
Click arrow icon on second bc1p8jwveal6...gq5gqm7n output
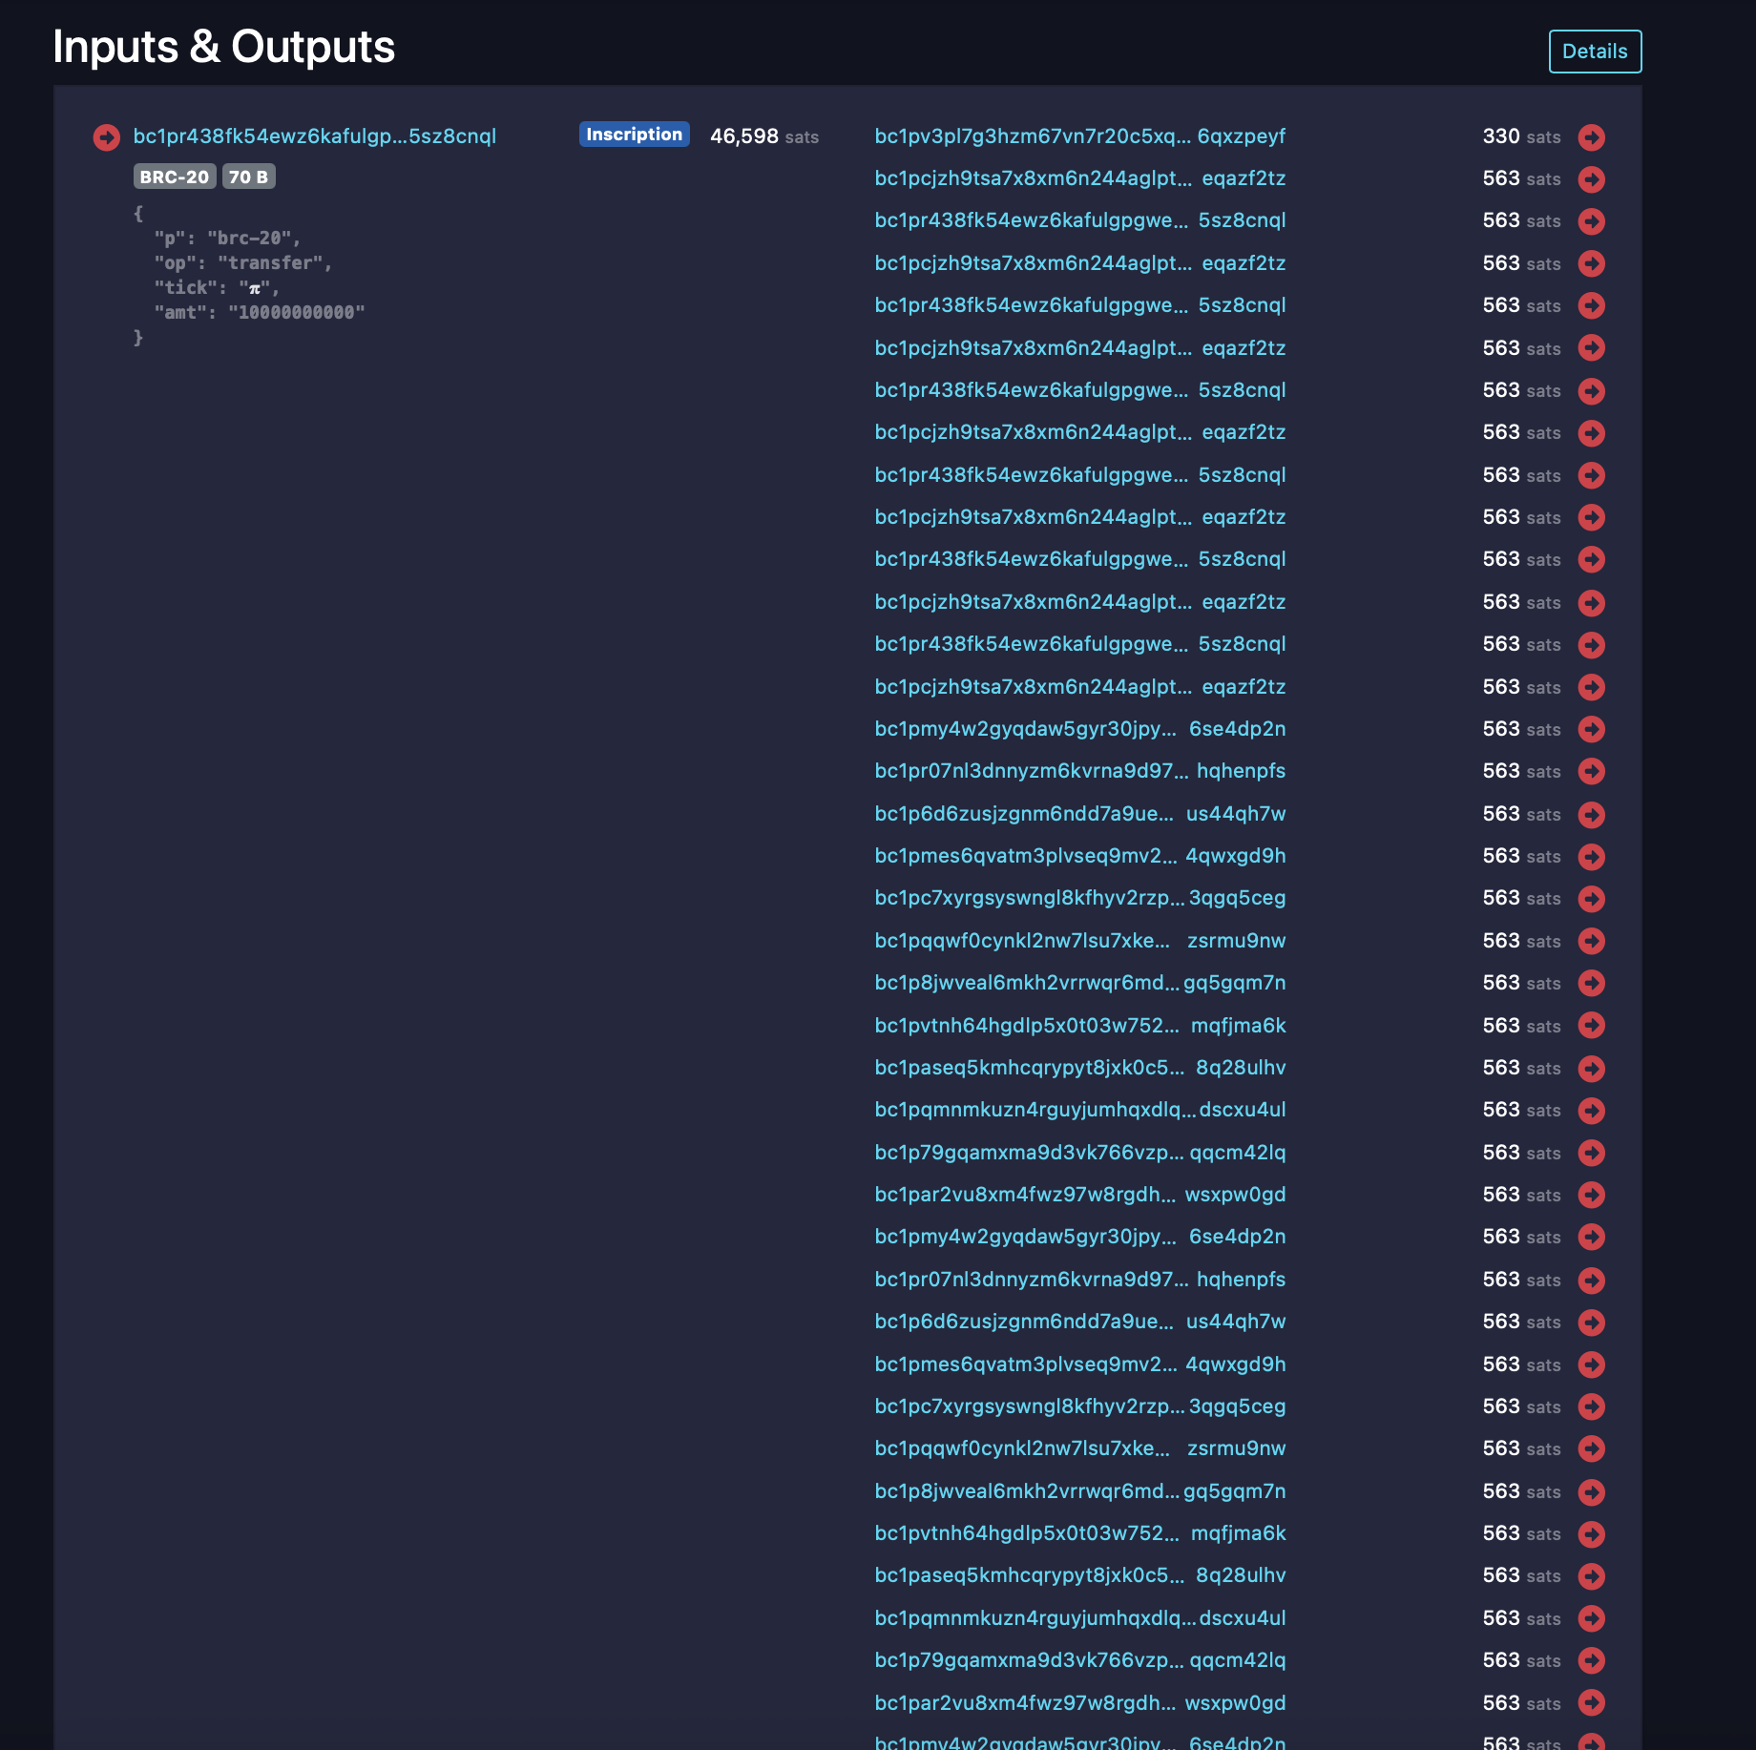(x=1591, y=1492)
